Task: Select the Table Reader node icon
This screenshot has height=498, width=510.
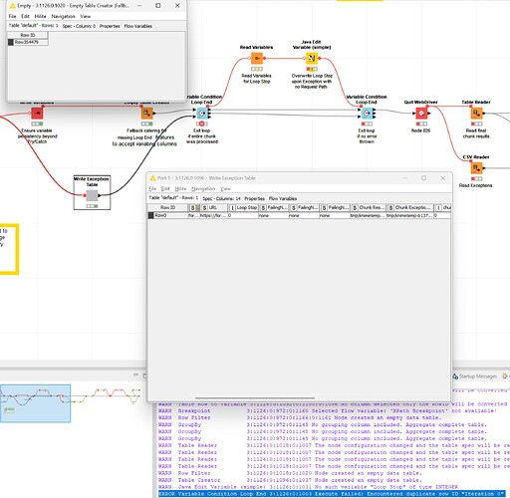Action: pyautogui.click(x=476, y=114)
